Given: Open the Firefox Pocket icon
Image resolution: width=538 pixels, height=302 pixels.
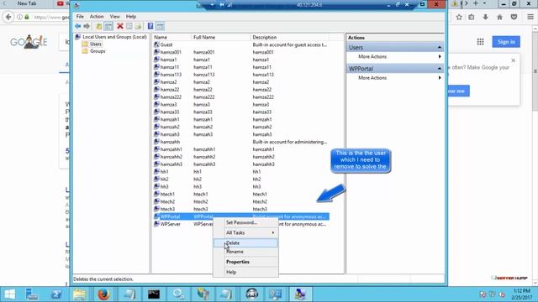Looking at the screenshot, I should (514, 17).
